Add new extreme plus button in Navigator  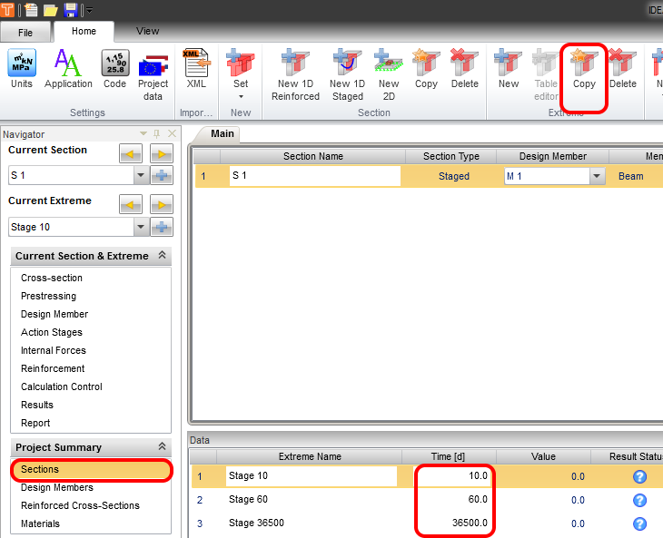coord(162,227)
